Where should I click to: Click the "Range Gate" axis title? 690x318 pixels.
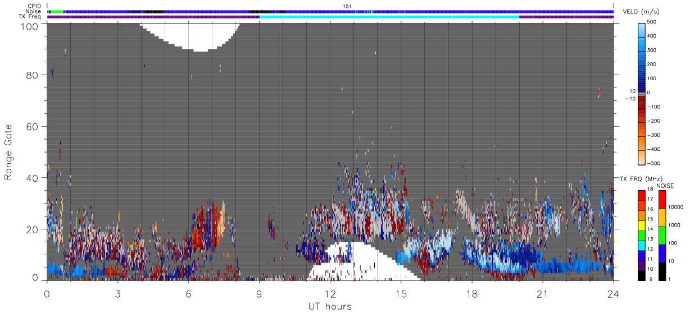point(8,151)
